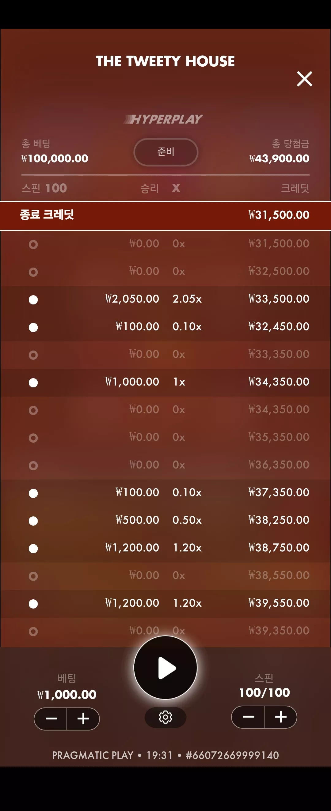Select the ₩1,000.00 1x win row dot
The image size is (331, 811).
tap(33, 382)
